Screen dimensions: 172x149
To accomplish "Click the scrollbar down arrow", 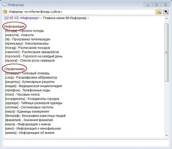I will point(167,135).
